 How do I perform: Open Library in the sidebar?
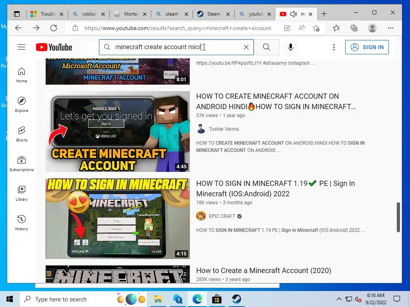22,193
